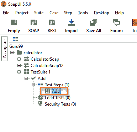The width and height of the screenshot is (137, 132).
Task: Click the Navigator side tab
Action: click(5, 49)
